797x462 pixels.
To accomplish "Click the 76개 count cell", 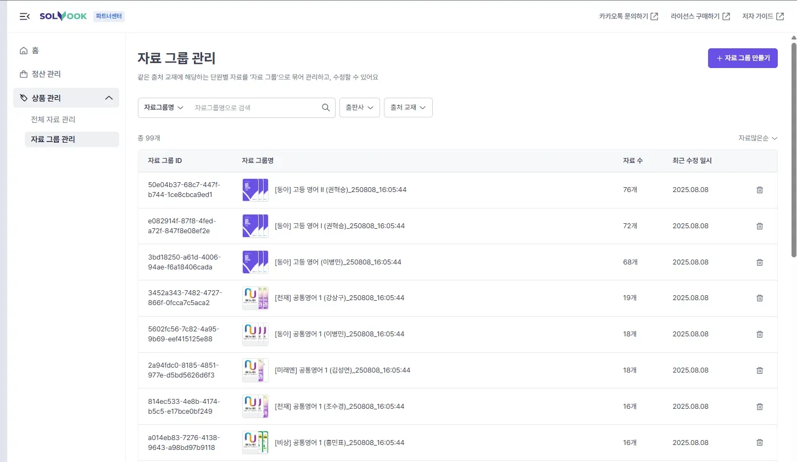I will tap(630, 190).
